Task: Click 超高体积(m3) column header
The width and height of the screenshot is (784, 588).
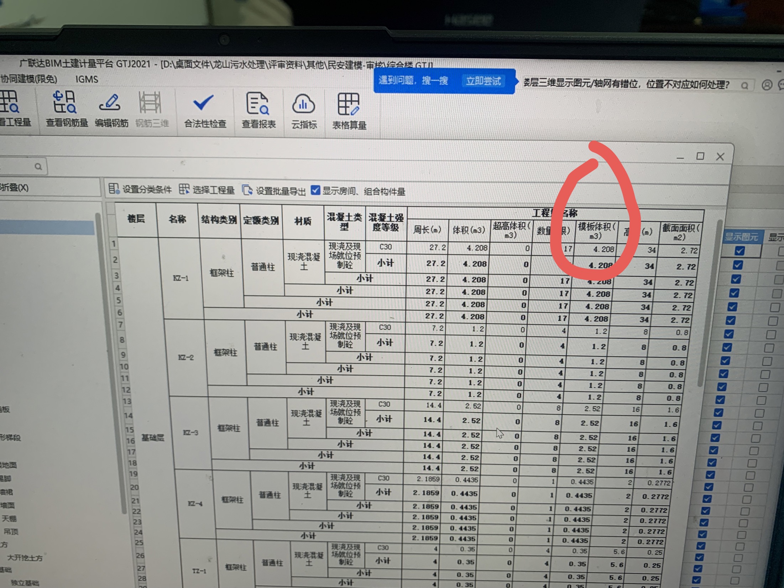Action: coord(511,231)
